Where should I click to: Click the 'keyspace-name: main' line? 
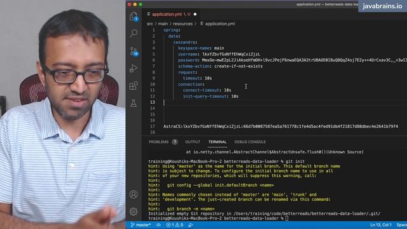coord(201,48)
